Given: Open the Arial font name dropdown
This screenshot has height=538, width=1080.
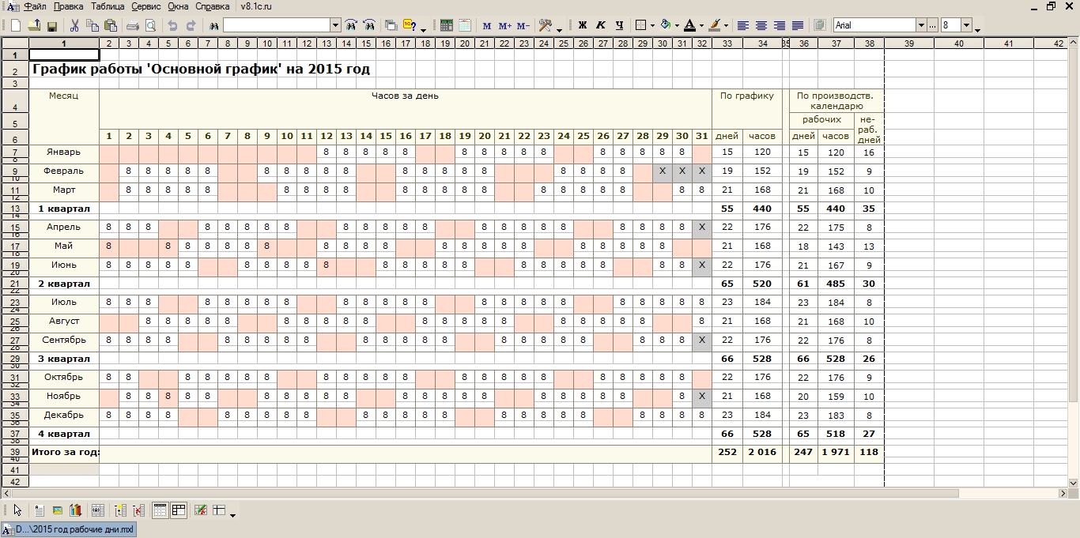Looking at the screenshot, I should coord(920,25).
